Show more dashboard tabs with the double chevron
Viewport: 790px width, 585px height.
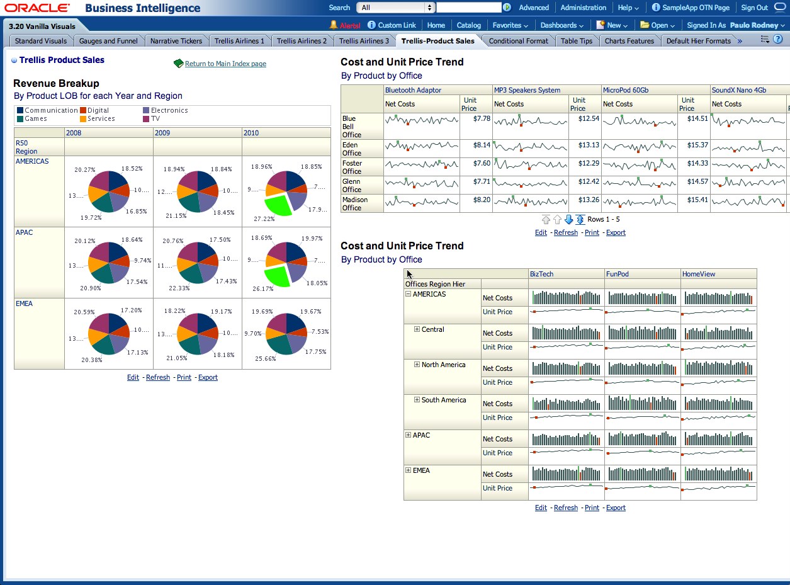click(x=740, y=41)
